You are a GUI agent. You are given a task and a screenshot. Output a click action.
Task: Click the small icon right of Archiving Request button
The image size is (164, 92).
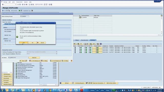click(87, 83)
